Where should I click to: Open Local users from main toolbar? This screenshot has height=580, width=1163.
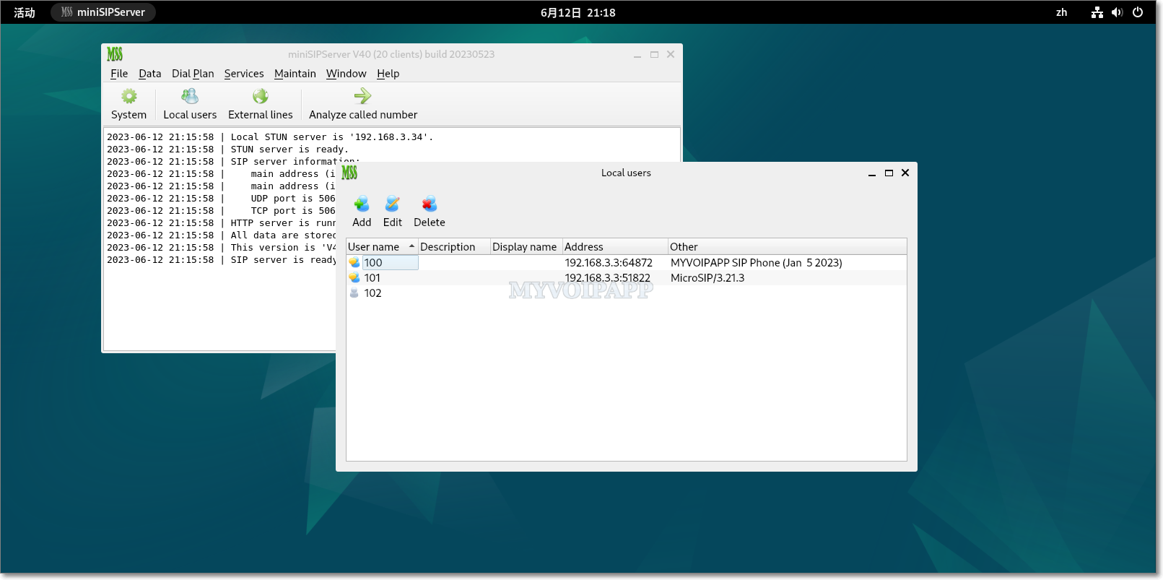click(190, 104)
